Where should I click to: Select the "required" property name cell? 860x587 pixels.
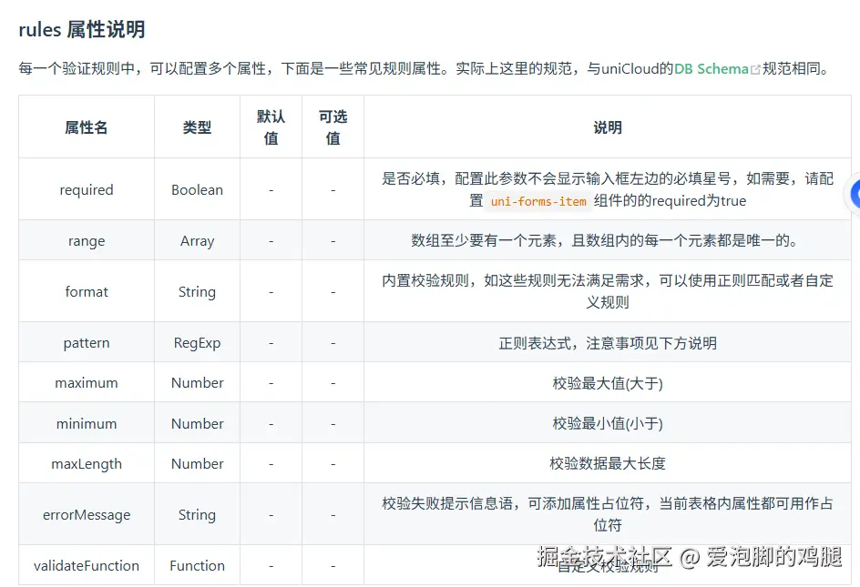tap(87, 189)
